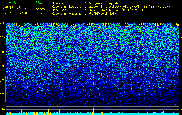Click the 1.0 kHz axis label
182x115 pixels.
[2, 52]
